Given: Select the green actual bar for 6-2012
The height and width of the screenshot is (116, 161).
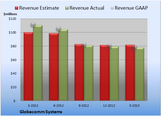Looking at the screenshot, I should coord(63,65).
